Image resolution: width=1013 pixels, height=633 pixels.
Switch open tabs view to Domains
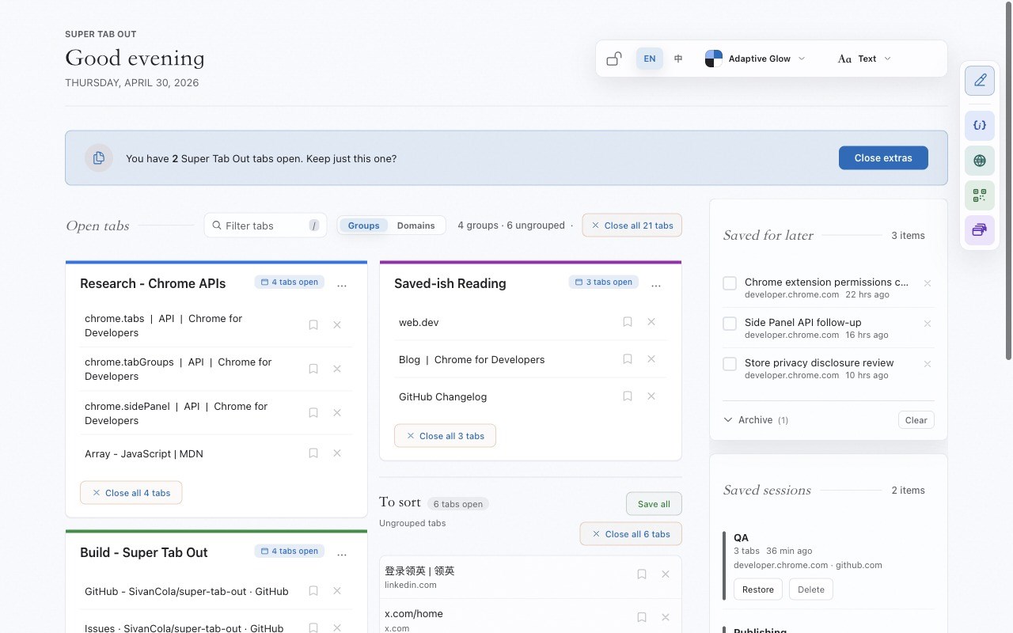click(416, 226)
